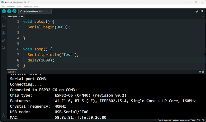The image size is (206, 122).
Task: Open the Debug sidebar panel
Action: (4, 40)
